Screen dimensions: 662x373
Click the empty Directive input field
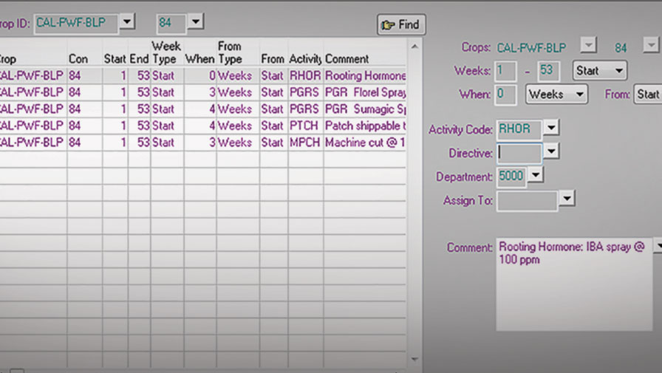pos(519,153)
